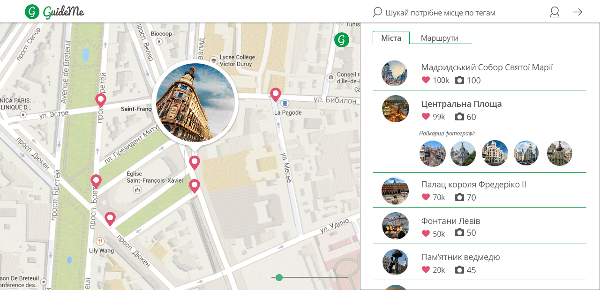Click the search magnifier icon
The height and width of the screenshot is (290, 600).
tap(377, 12)
